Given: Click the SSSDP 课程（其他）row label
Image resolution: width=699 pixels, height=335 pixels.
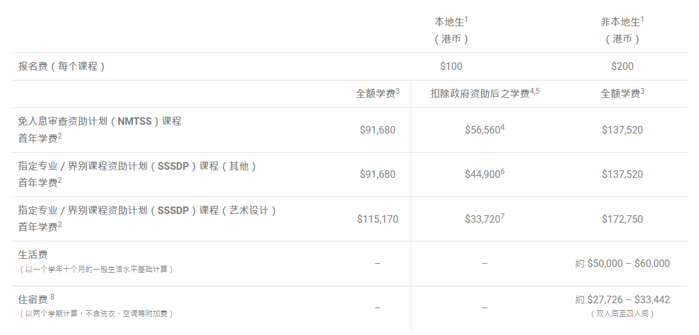Looking at the screenshot, I should pos(137,166).
